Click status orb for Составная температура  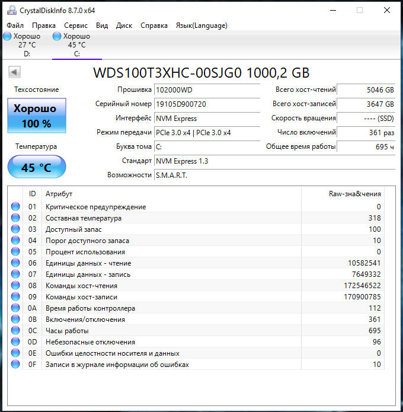(x=15, y=218)
